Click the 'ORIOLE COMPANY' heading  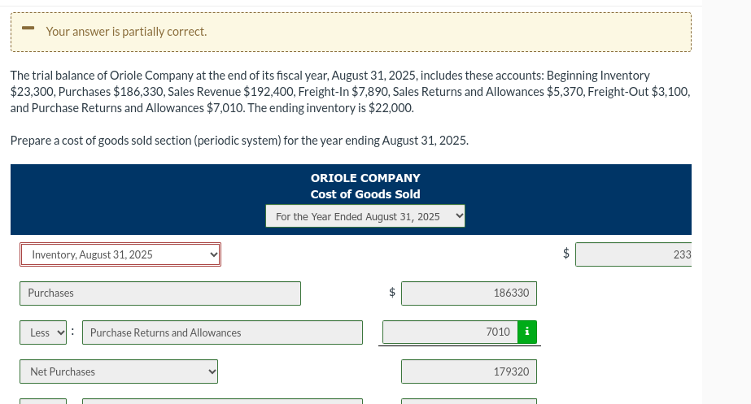click(x=365, y=178)
